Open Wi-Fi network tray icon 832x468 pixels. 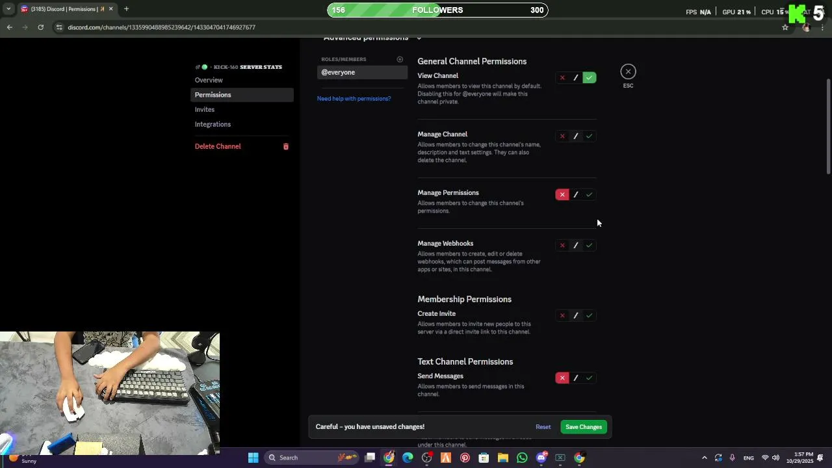(x=765, y=458)
